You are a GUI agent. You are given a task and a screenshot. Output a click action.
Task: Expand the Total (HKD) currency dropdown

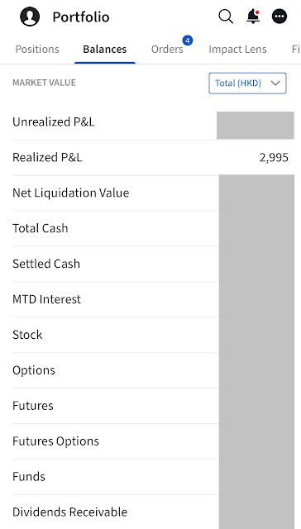[247, 83]
